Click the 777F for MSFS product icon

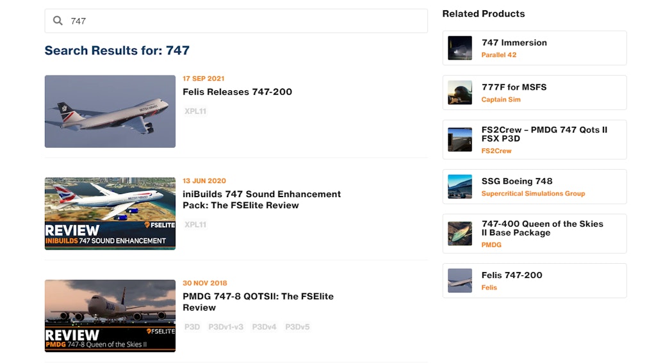point(460,93)
